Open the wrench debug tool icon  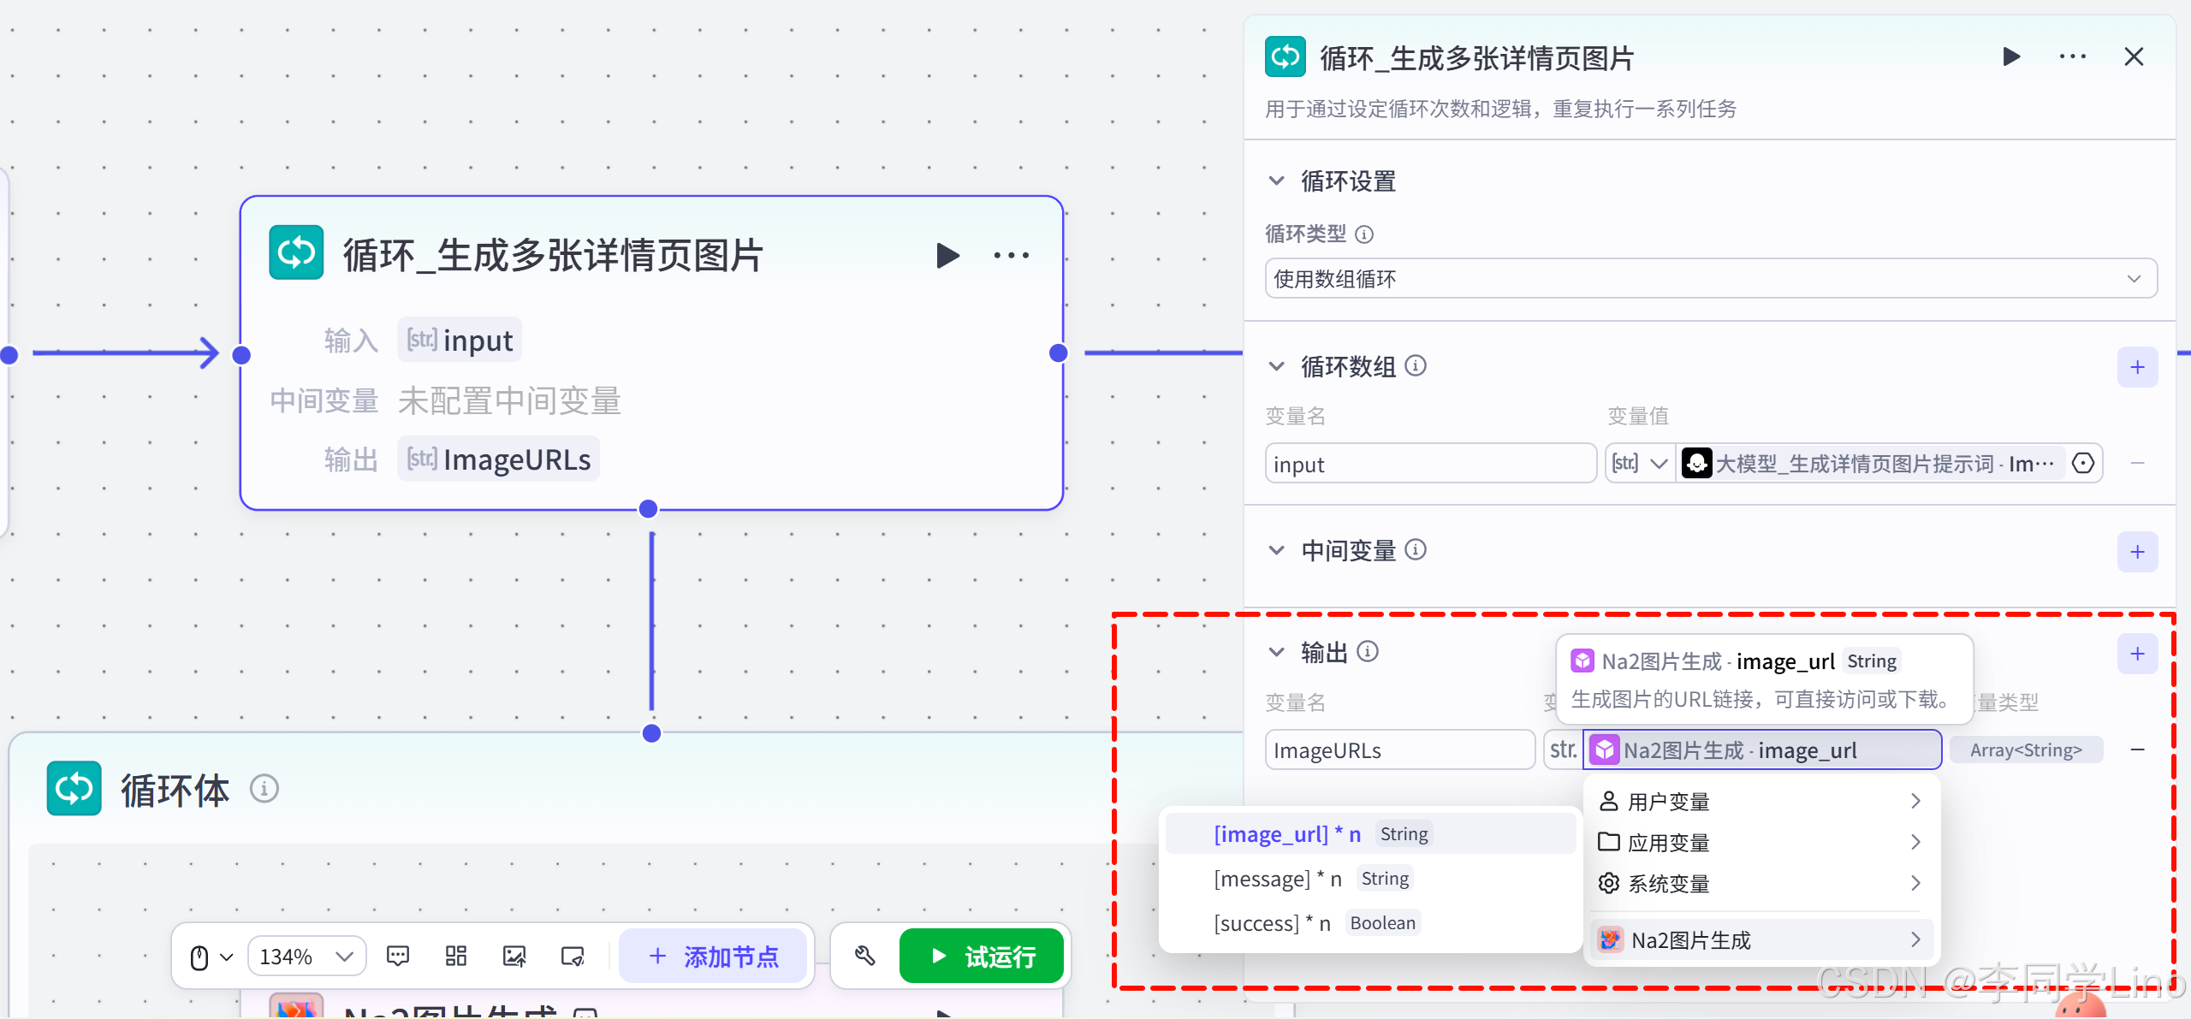(x=864, y=956)
